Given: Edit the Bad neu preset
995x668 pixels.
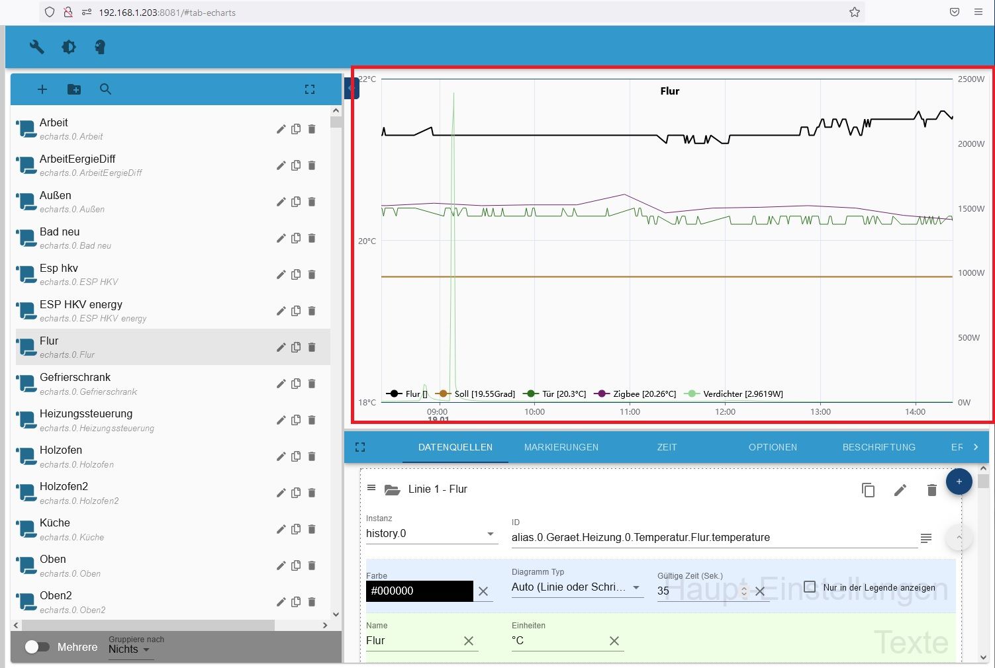Looking at the screenshot, I should point(281,238).
